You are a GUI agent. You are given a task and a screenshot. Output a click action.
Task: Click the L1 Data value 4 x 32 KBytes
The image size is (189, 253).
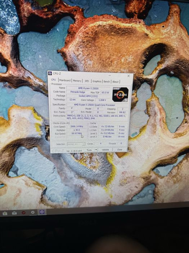(x=108, y=126)
